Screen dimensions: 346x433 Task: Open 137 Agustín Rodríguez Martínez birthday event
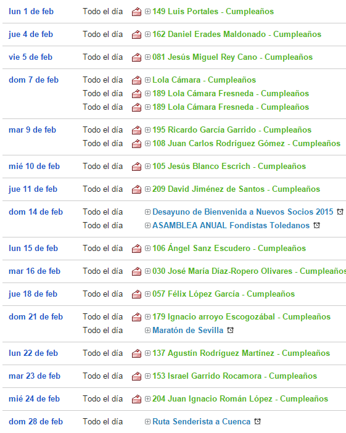pos(241,353)
